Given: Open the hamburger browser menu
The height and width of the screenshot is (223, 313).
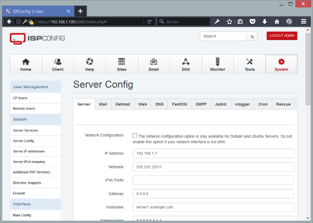Looking at the screenshot, I should coord(304,22).
